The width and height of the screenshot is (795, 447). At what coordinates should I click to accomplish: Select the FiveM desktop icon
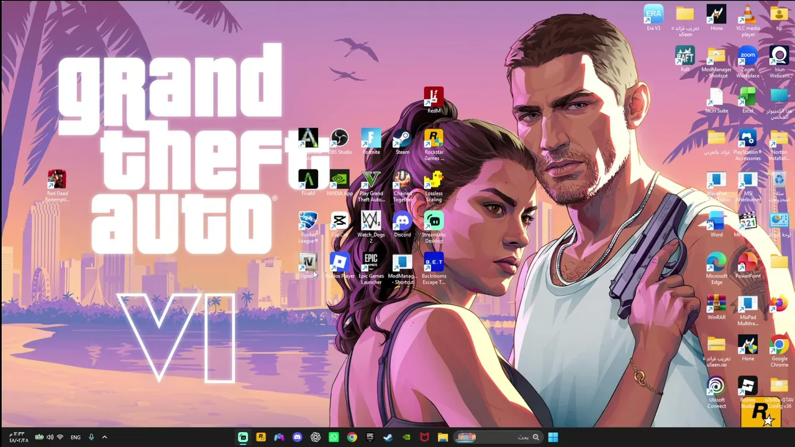(308, 183)
